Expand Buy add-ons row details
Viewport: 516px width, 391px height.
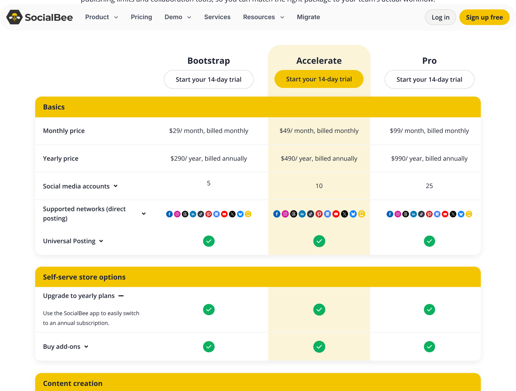(x=86, y=346)
